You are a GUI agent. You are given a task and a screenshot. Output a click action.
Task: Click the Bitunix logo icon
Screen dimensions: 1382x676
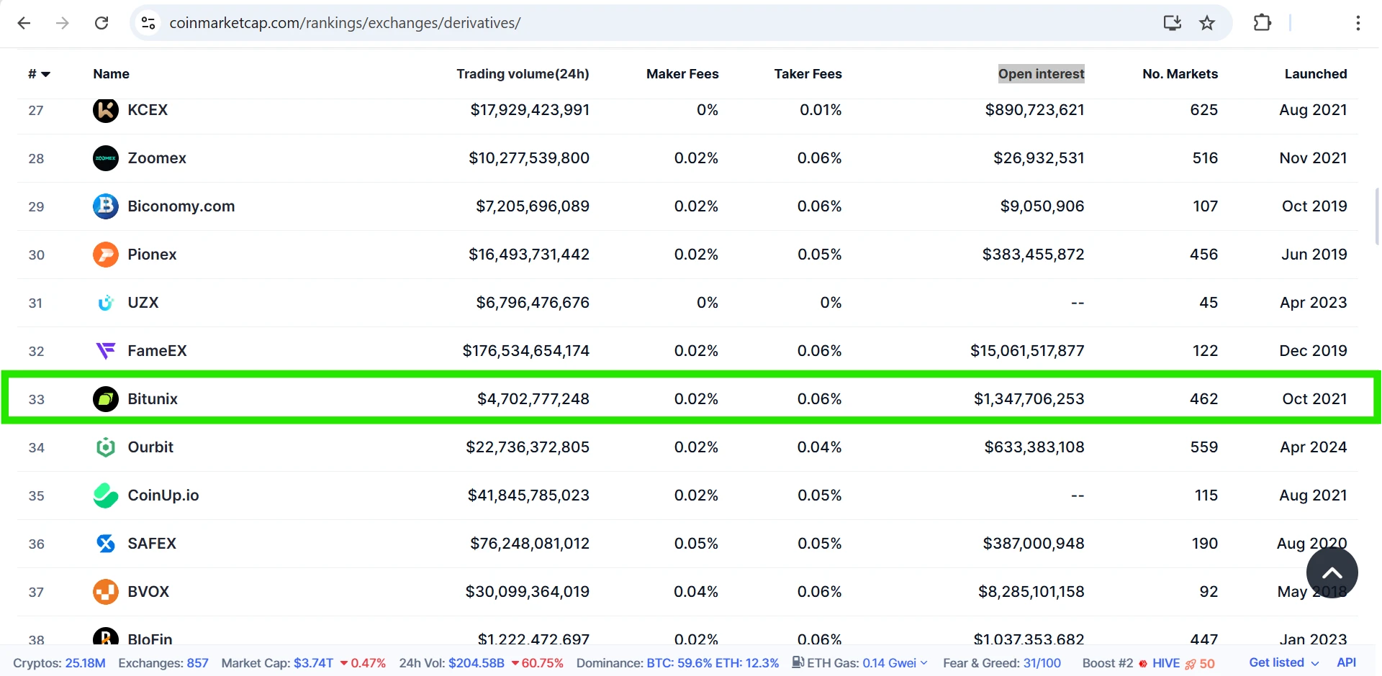point(106,399)
